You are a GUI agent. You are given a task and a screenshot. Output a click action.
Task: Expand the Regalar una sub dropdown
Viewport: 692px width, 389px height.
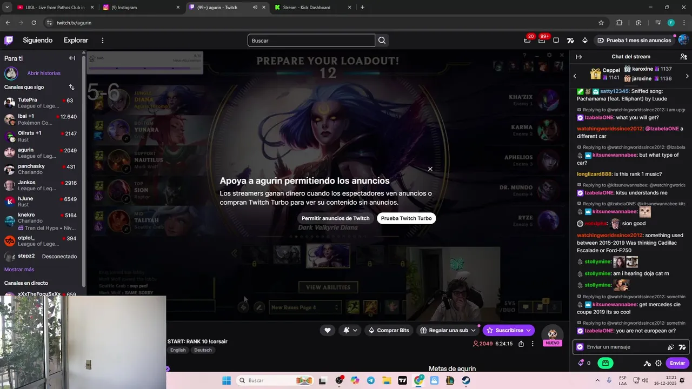(474, 330)
